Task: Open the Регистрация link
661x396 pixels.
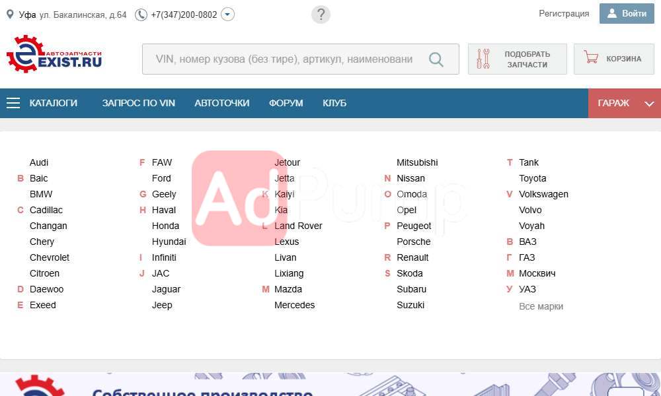Action: click(x=564, y=13)
